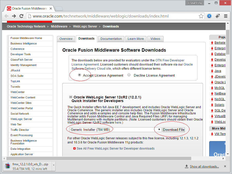Image resolution: width=232 pixels, height=174 pixels.
Task: Click the NetBeans popular download link
Action: click(220, 94)
